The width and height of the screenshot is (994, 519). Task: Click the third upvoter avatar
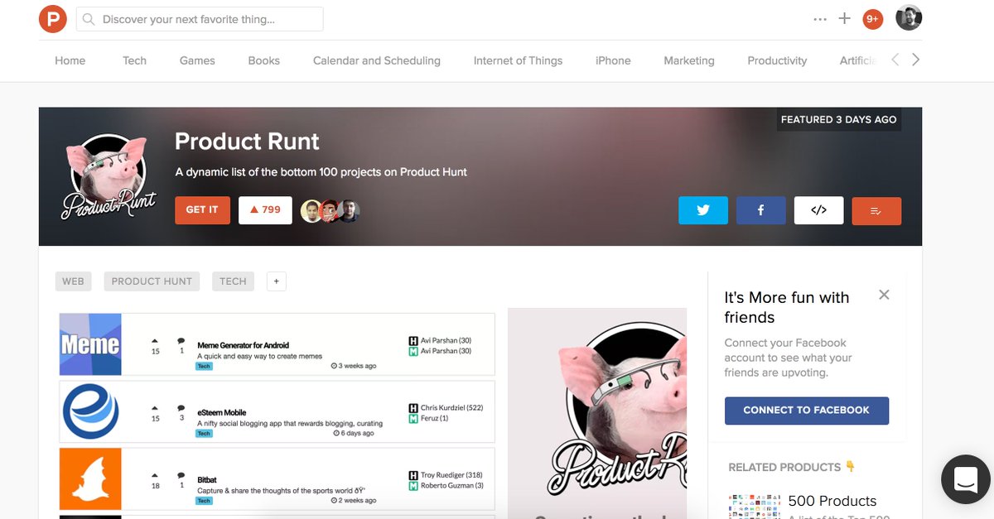point(350,210)
